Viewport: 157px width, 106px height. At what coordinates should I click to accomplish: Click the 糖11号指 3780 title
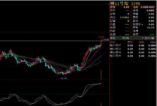[125, 3]
